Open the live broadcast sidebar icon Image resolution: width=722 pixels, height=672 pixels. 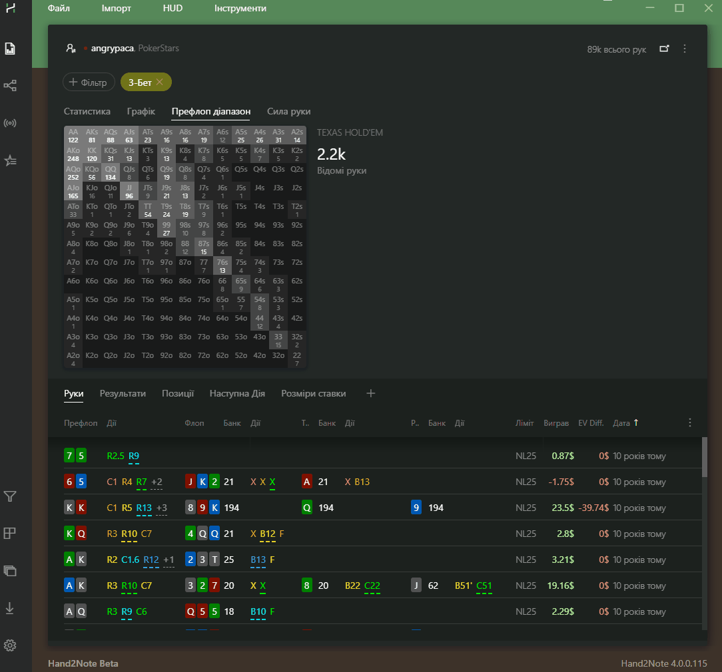click(10, 123)
